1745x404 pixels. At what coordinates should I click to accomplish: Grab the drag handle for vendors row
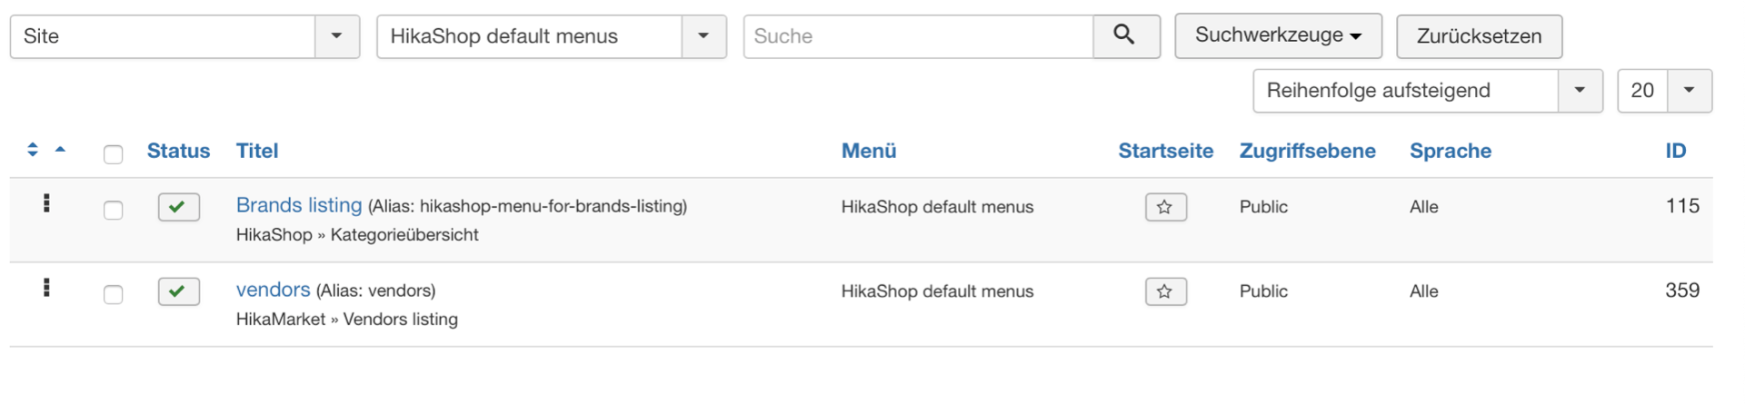(46, 289)
